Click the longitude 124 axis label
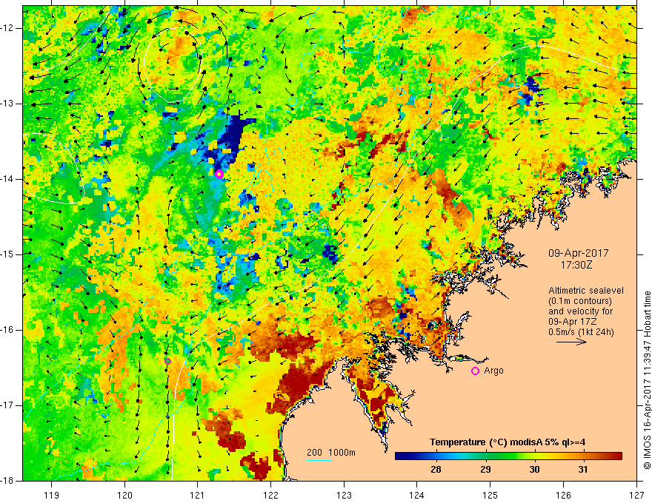Screen dimensions: 652x503 point(417,495)
